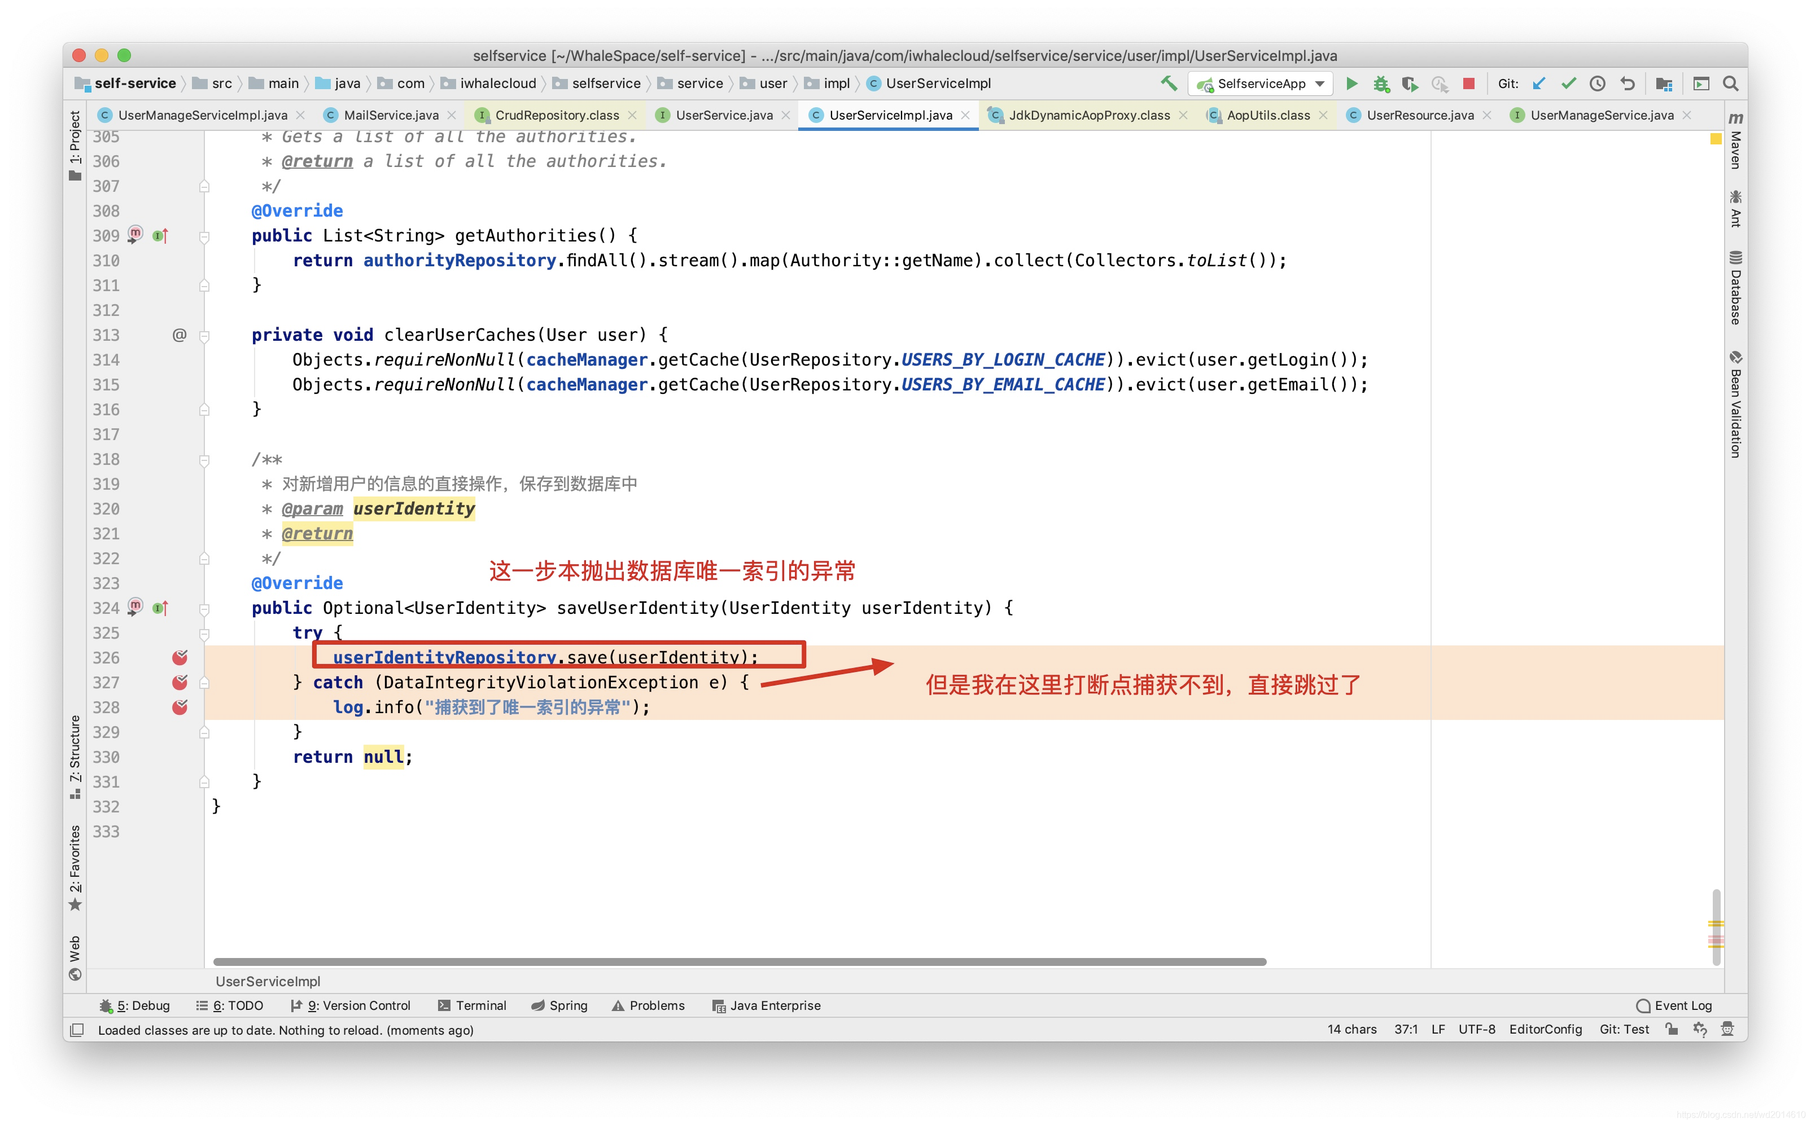
Task: Run with coverage icon in toolbar
Action: 1410,84
